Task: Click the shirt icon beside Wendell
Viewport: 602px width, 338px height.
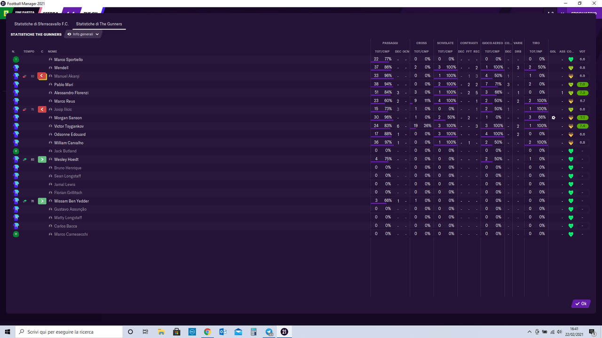Action: point(16,68)
